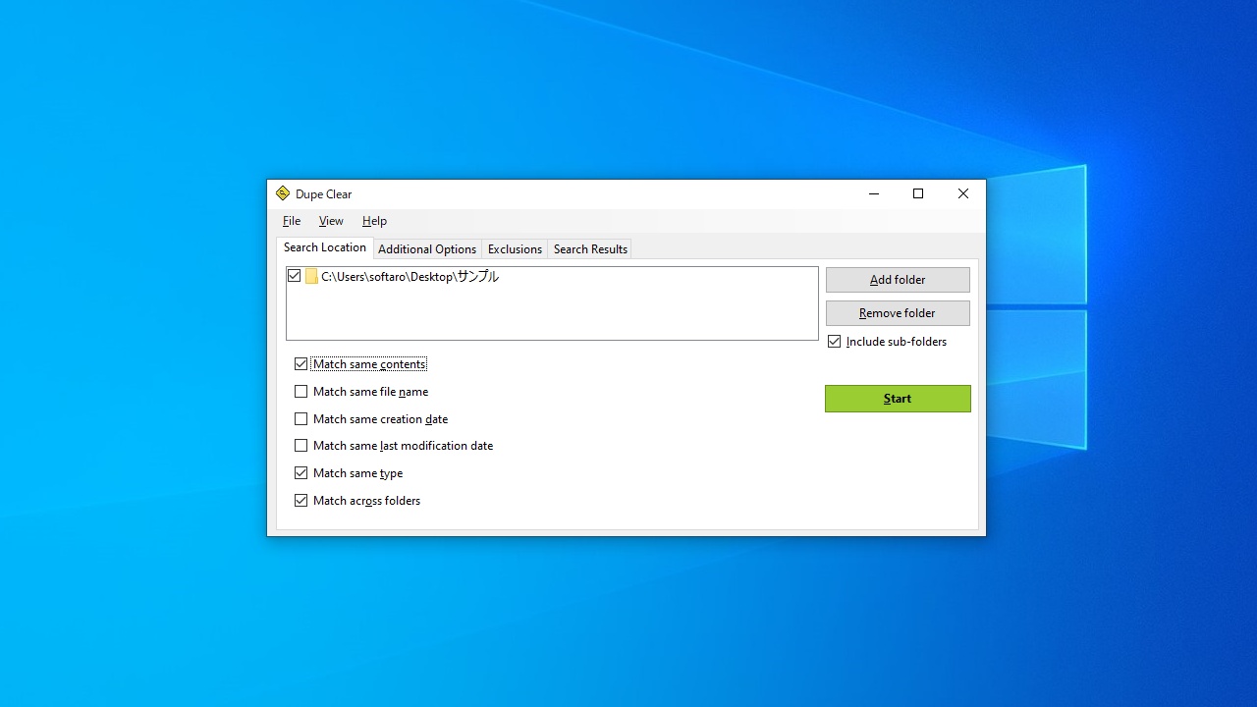The height and width of the screenshot is (707, 1257).
Task: Select the C:\Users\softaro\Desktop\サンプル path entry
Action: [410, 277]
